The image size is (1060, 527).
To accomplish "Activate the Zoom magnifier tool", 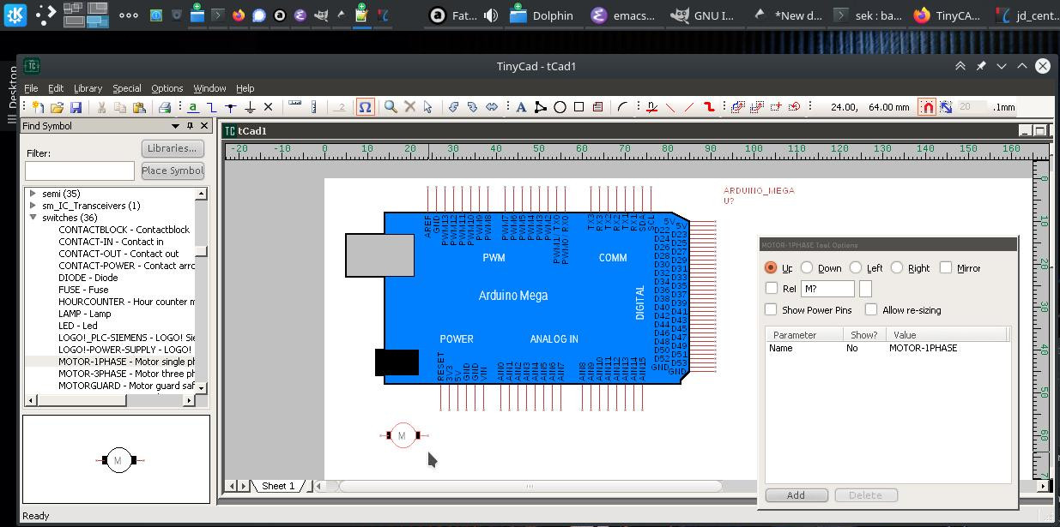I will click(x=389, y=107).
